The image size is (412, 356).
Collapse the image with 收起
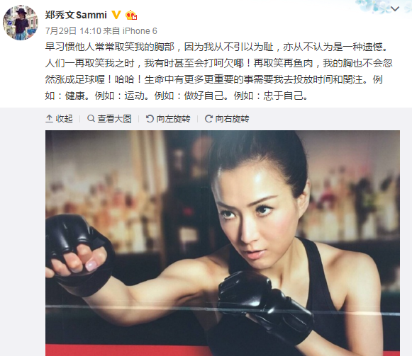pos(59,119)
